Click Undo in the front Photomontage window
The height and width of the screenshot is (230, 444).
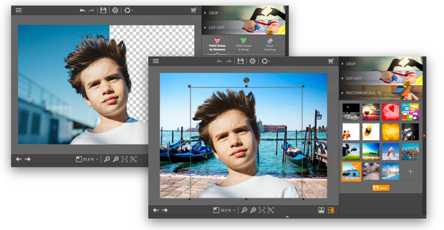219,61
